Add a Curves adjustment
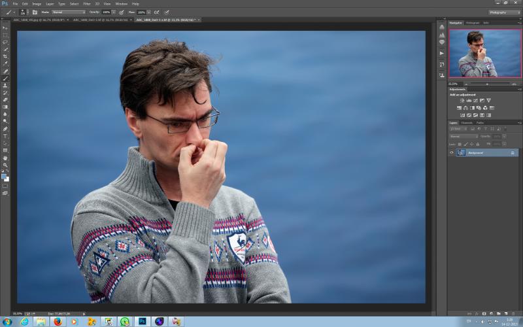This screenshot has height=327, width=523. (476, 101)
